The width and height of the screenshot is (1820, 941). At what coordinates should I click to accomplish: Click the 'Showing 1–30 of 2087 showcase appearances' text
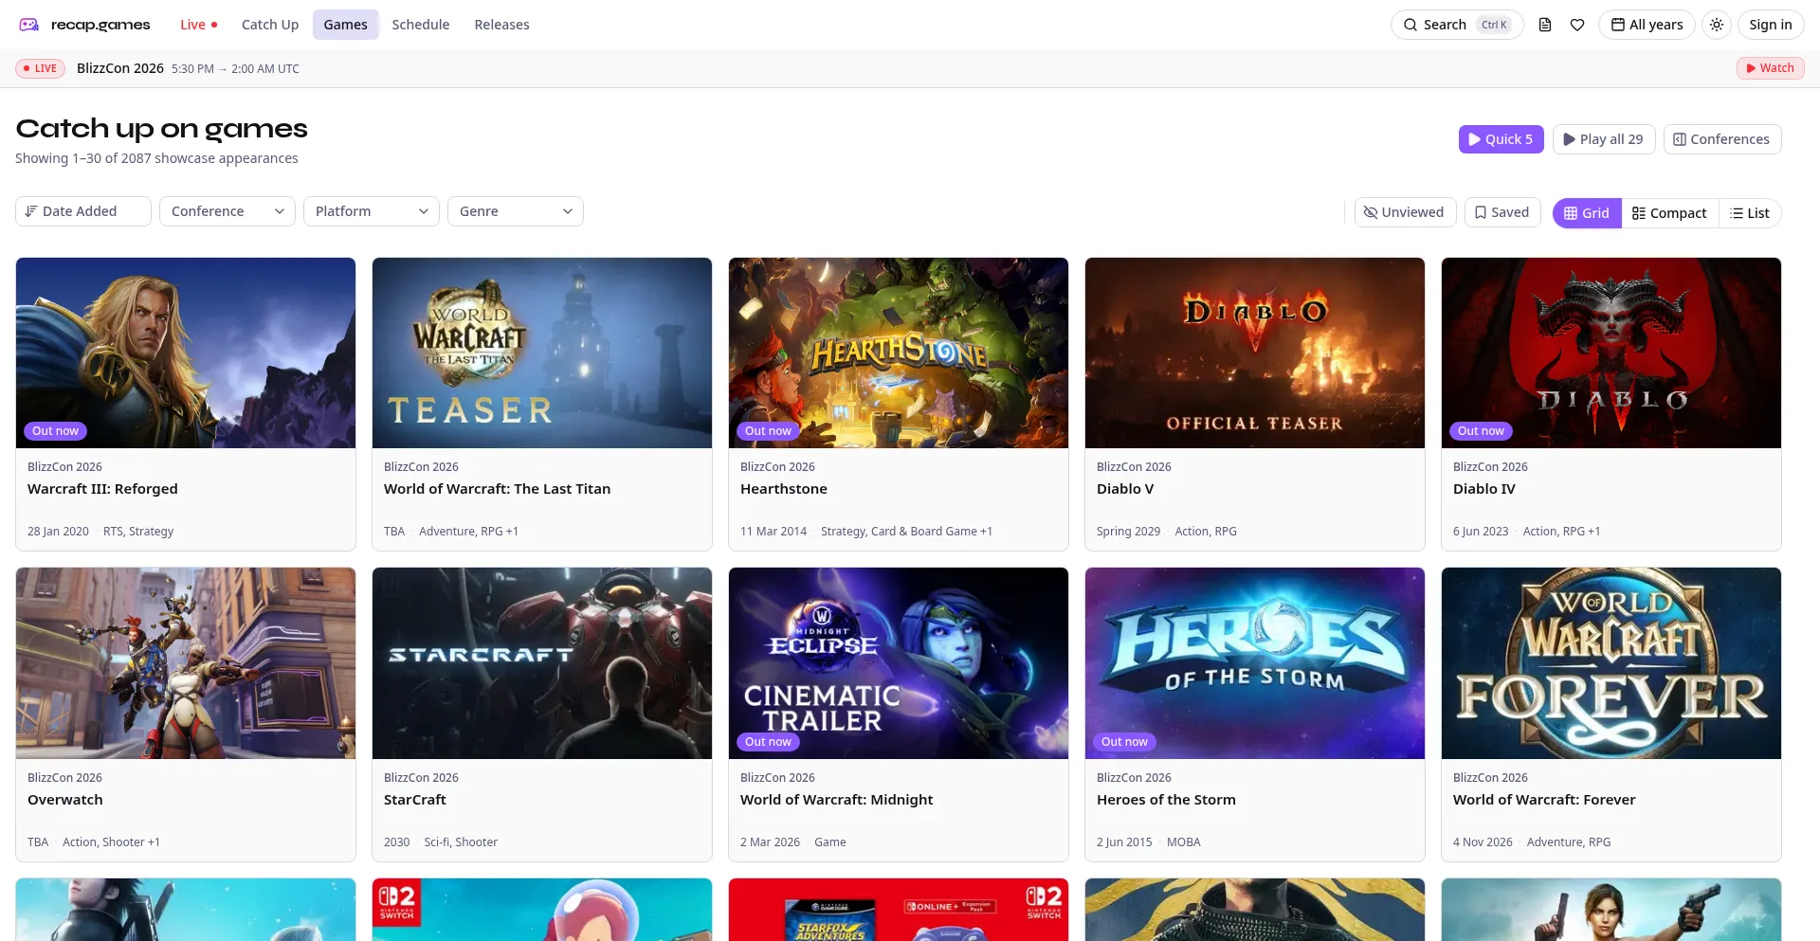click(156, 158)
